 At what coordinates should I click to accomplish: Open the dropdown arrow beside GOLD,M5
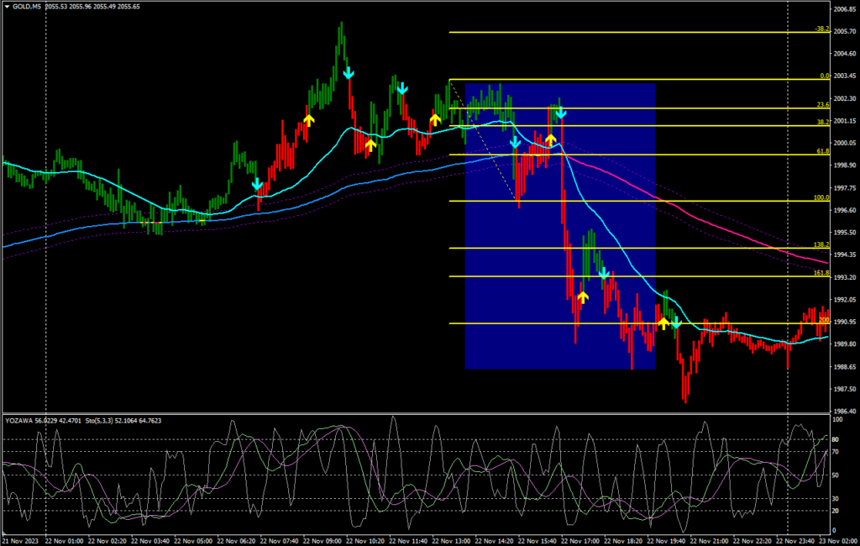[7, 7]
